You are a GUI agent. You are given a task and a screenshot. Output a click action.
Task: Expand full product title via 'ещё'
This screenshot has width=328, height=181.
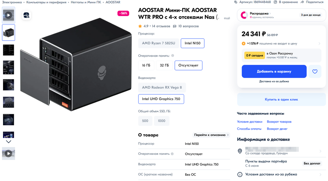tap(227, 18)
